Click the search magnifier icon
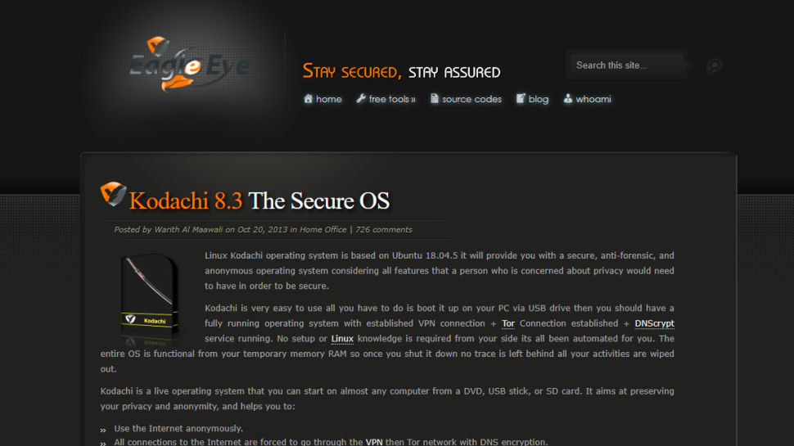794x446 pixels. coord(714,65)
